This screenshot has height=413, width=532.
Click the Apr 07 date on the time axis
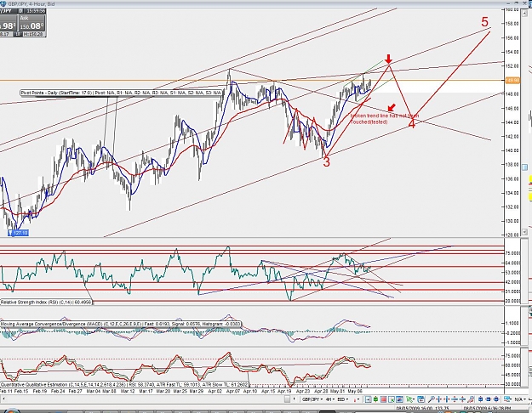[233, 391]
